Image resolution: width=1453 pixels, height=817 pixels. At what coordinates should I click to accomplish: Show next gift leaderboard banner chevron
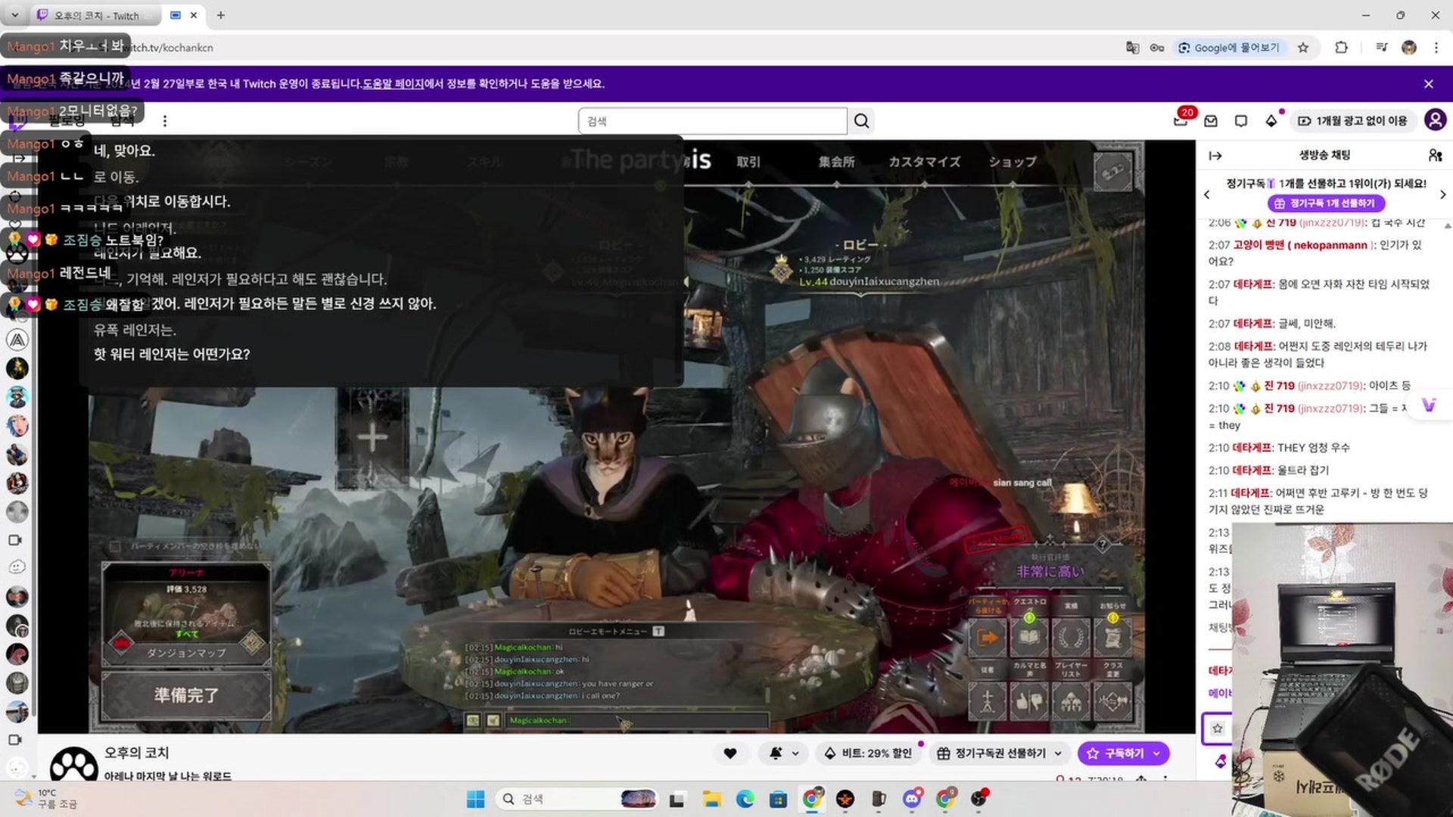pos(1442,194)
